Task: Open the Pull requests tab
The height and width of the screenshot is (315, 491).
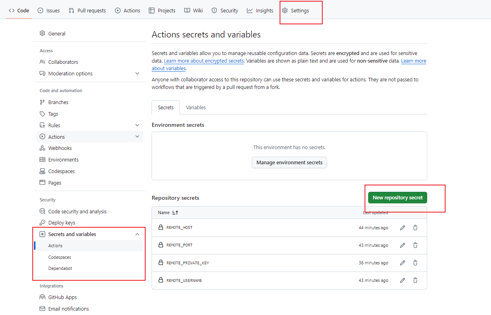Action: click(87, 11)
